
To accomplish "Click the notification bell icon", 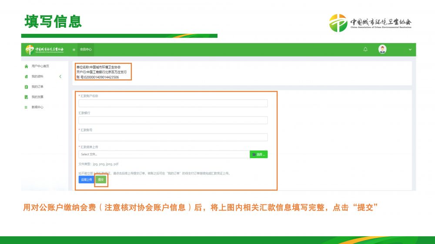I will tap(365, 49).
